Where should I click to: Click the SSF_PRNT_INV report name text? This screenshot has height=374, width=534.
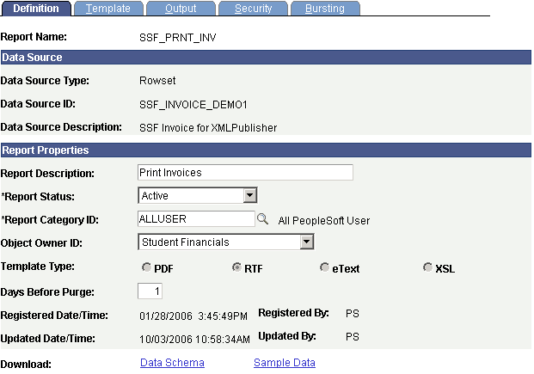pyautogui.click(x=178, y=38)
